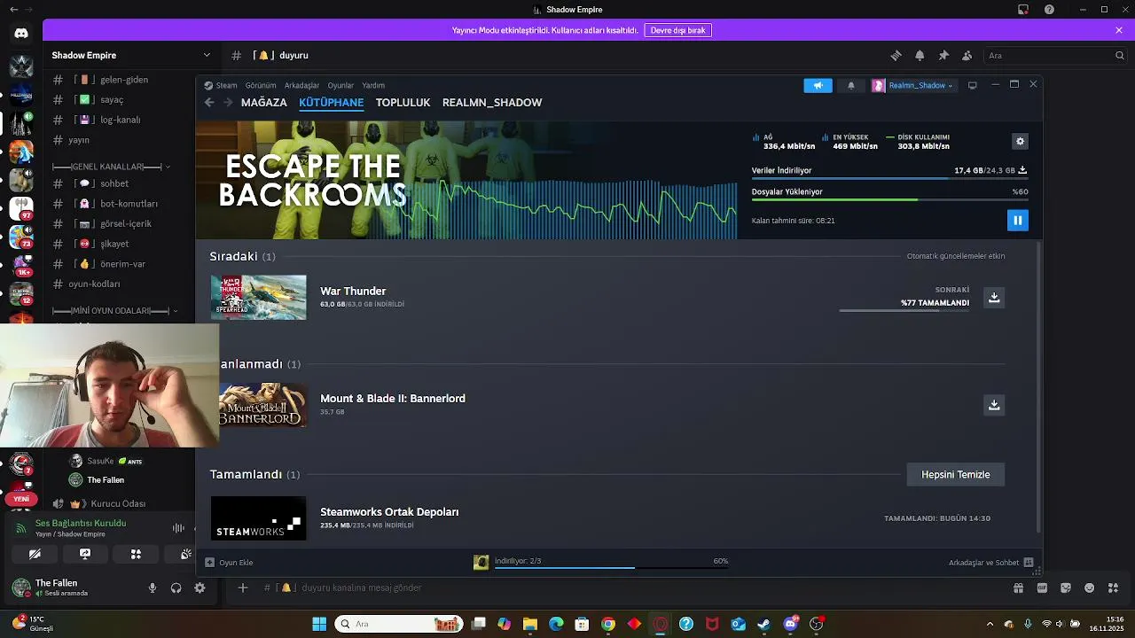This screenshot has height=638, width=1135.
Task: Open Oyunlar menu
Action: (x=340, y=86)
